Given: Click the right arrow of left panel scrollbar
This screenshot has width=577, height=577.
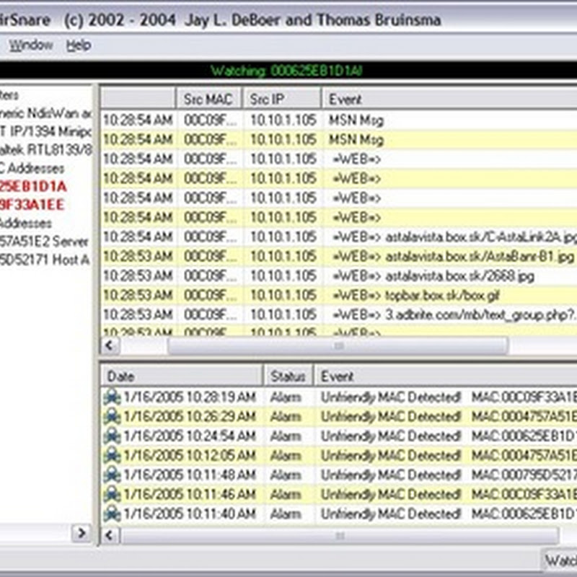Looking at the screenshot, I should pyautogui.click(x=81, y=534).
